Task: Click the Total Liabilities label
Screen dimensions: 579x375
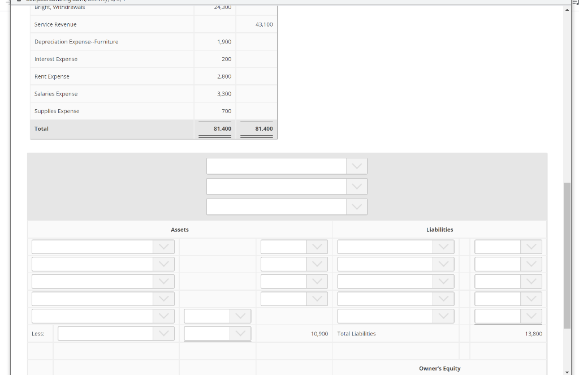Action: (x=357, y=333)
